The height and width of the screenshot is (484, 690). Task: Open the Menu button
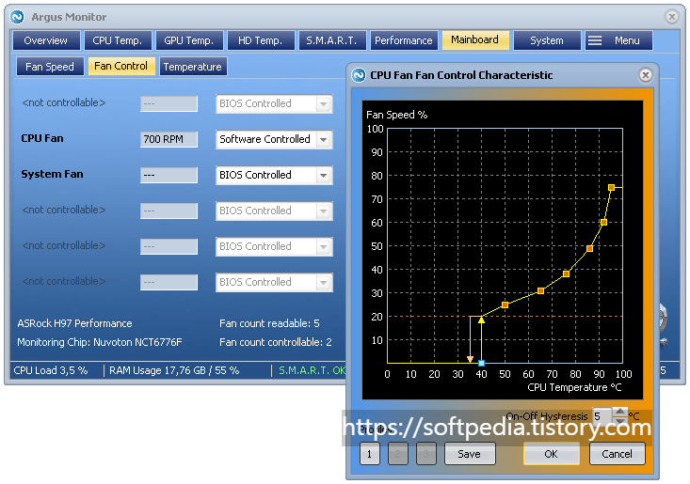(618, 40)
